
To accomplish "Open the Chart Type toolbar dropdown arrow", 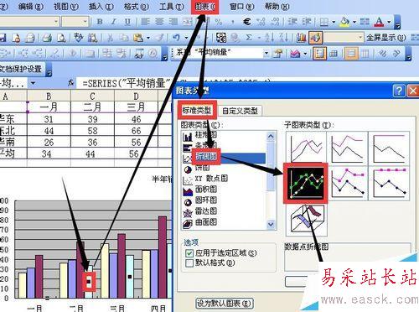I will coord(305,53).
